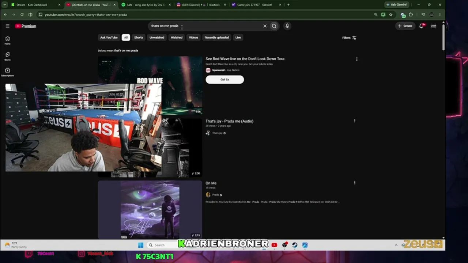Reload the YouTube page

pos(22,15)
